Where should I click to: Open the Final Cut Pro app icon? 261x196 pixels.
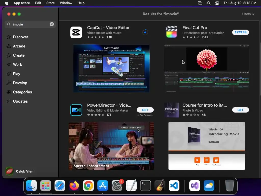click(x=172, y=32)
